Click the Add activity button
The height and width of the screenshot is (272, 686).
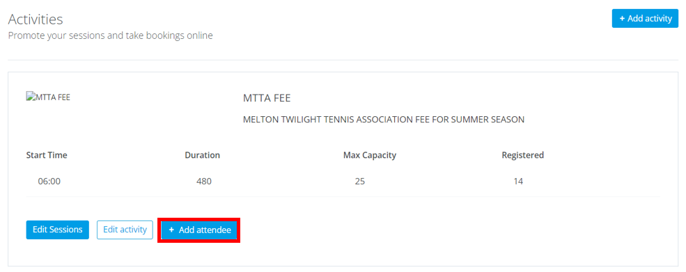[x=645, y=18]
